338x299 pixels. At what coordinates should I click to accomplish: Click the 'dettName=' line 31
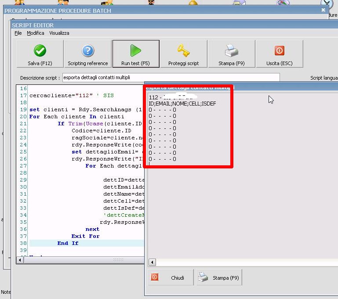(124, 194)
